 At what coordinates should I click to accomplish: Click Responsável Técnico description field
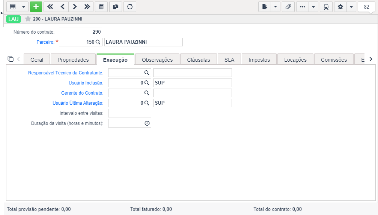pos(192,73)
